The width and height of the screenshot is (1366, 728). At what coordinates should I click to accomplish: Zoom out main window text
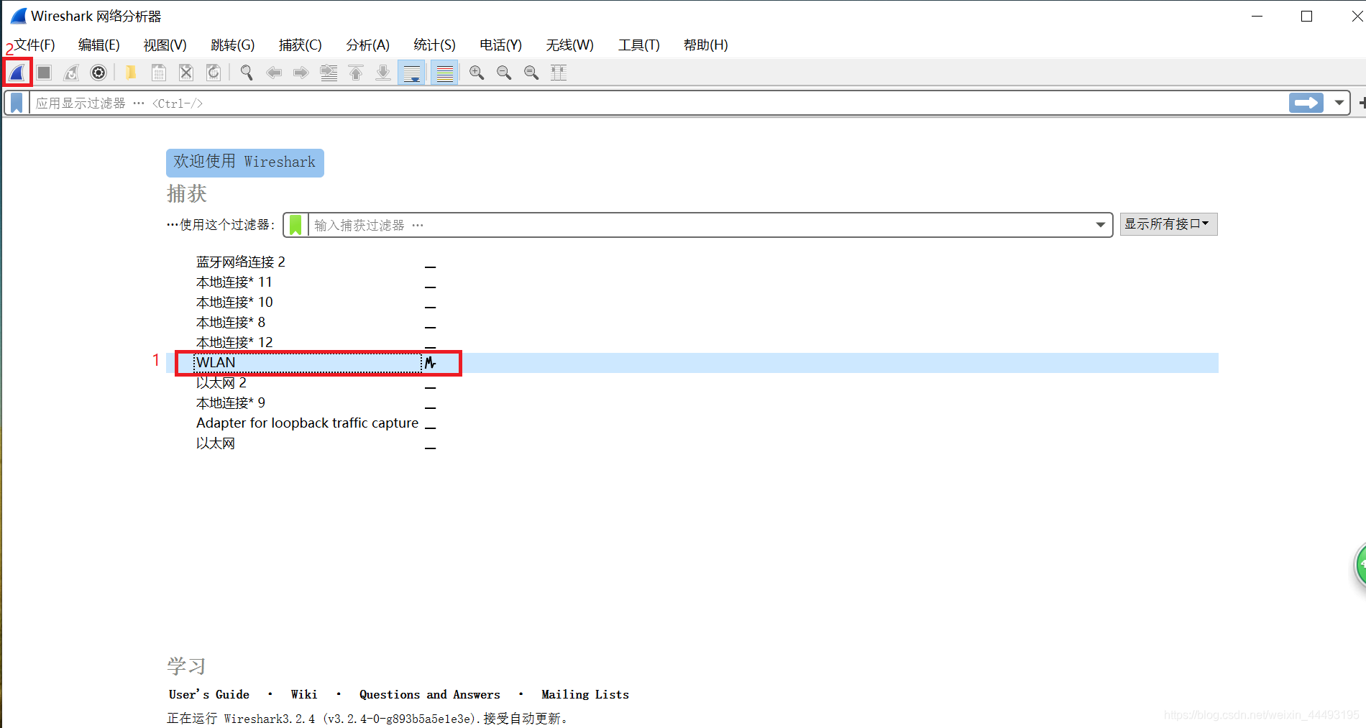tap(504, 73)
